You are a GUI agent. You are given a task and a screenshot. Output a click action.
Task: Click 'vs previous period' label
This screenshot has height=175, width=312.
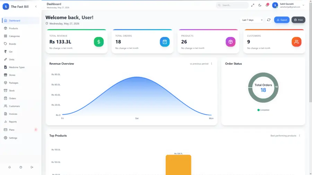(199, 64)
